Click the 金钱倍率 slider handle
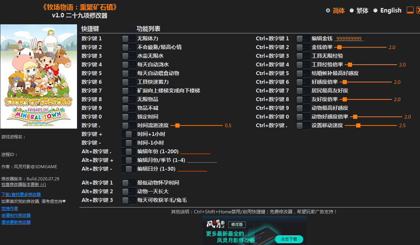The image size is (420, 245). [339, 47]
